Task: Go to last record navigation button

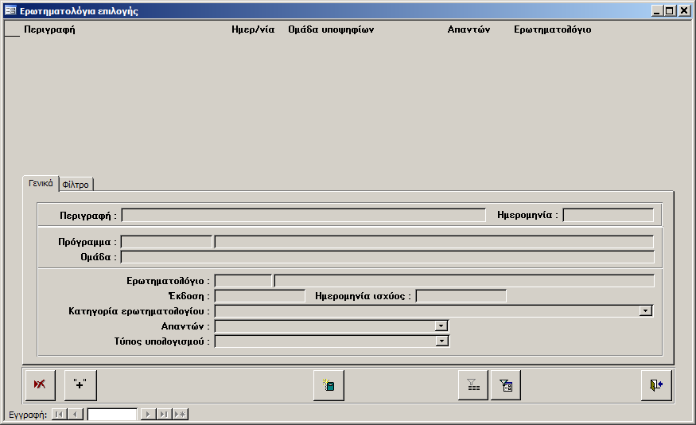Action: (x=164, y=414)
